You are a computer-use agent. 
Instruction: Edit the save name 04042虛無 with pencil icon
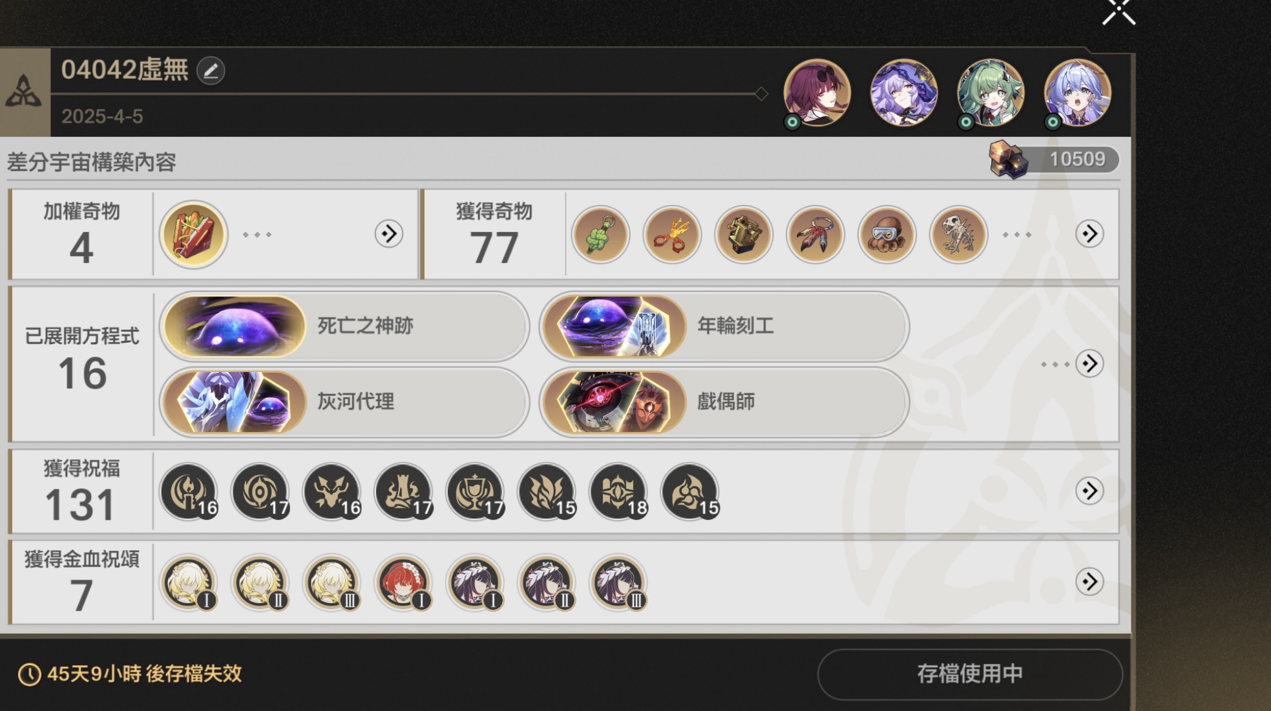[211, 70]
